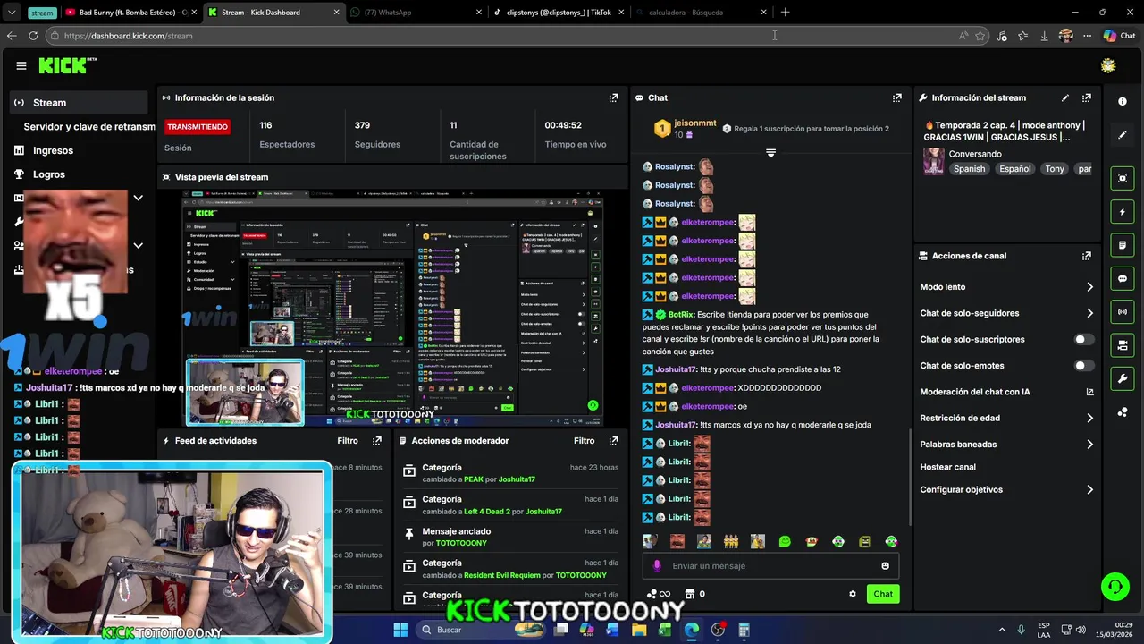Expand Restricción de edad settings

(1089, 418)
